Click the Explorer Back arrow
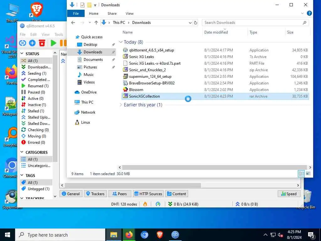This screenshot has height=241, width=321. 73,23
